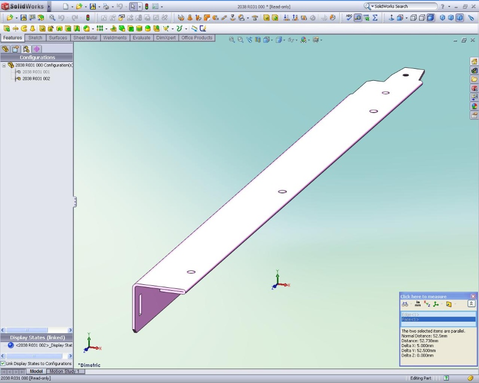
Task: Click the Spell Check ABC icon
Action: point(349,18)
